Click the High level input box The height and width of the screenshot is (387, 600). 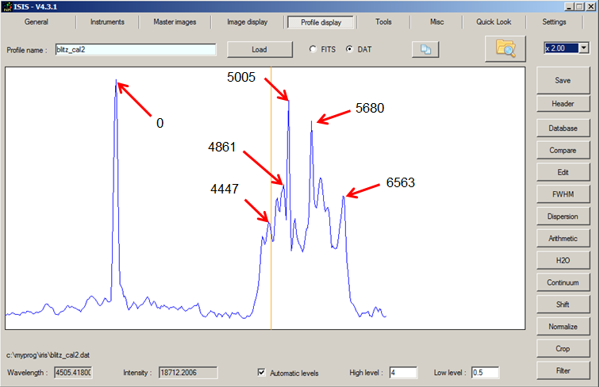[x=402, y=373]
